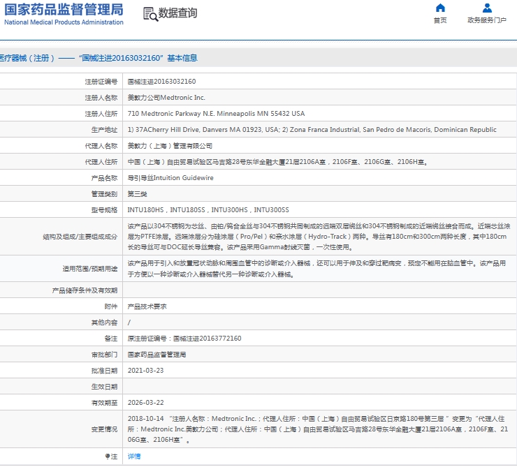This screenshot has width=517, height=467.
Task: Click remark 原注册证编号：国械注进20163772160
Action: coord(184,339)
